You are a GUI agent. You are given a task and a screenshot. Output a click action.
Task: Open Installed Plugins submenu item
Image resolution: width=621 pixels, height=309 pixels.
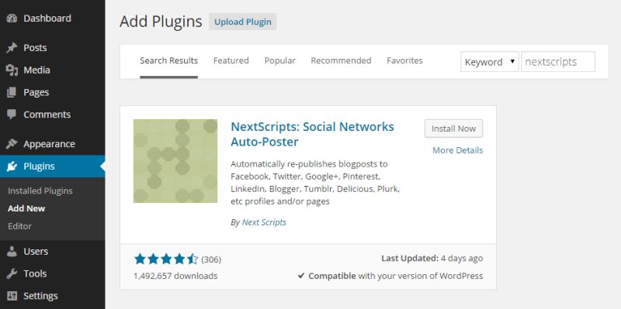click(x=40, y=191)
